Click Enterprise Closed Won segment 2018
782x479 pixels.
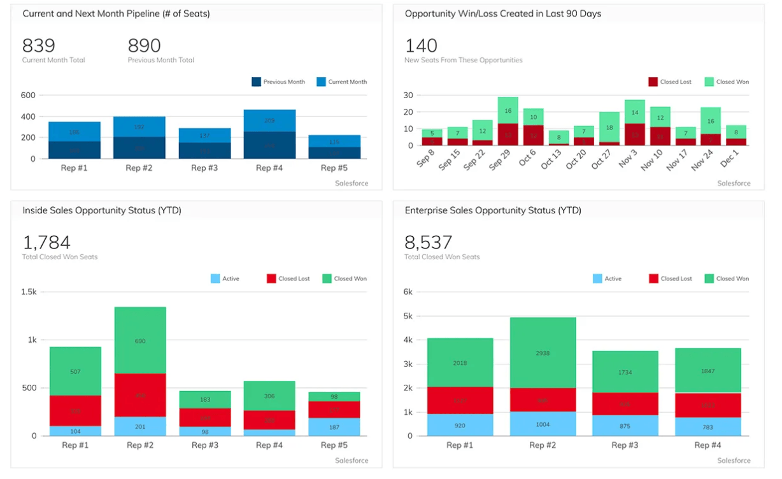460,363
